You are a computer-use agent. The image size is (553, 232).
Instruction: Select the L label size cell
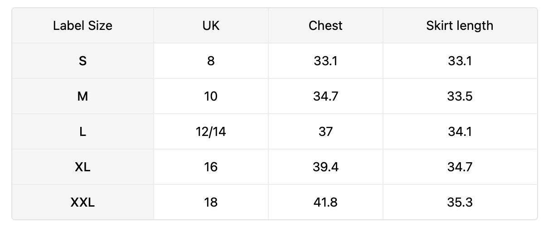(x=82, y=131)
